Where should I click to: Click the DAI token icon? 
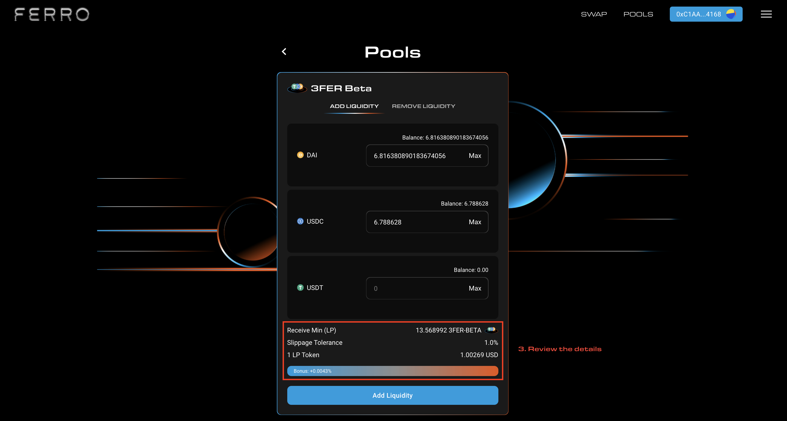300,155
